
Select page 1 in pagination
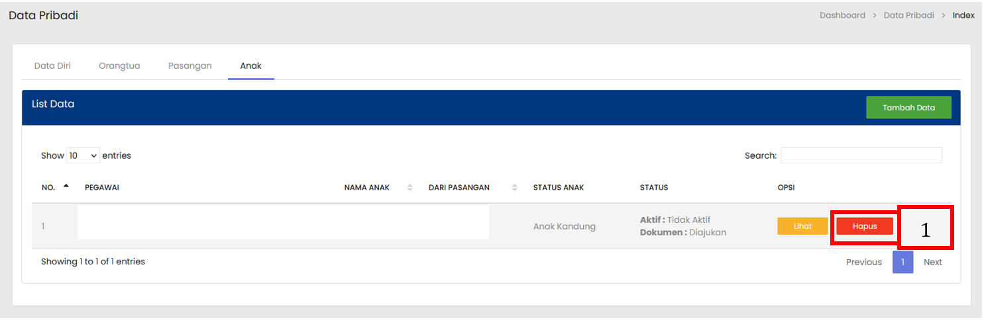902,262
